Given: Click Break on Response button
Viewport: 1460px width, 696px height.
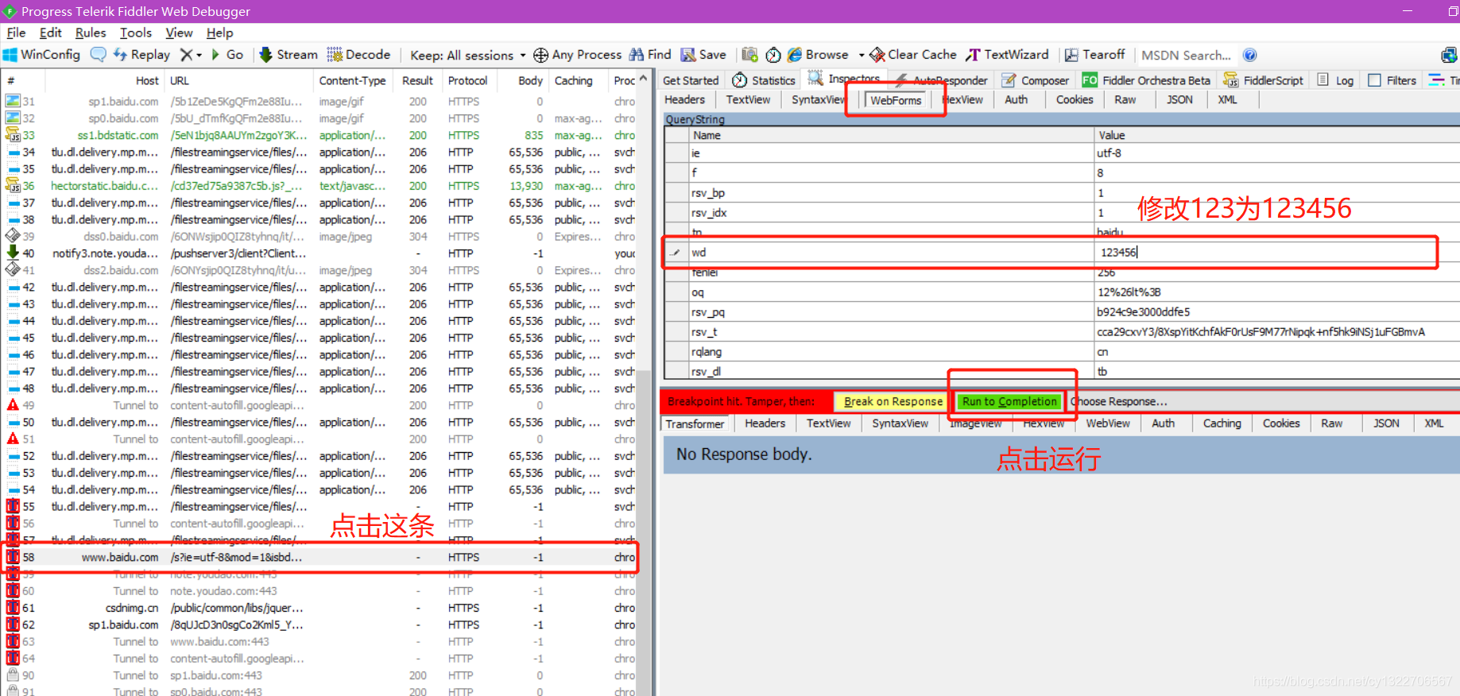Looking at the screenshot, I should pyautogui.click(x=892, y=402).
